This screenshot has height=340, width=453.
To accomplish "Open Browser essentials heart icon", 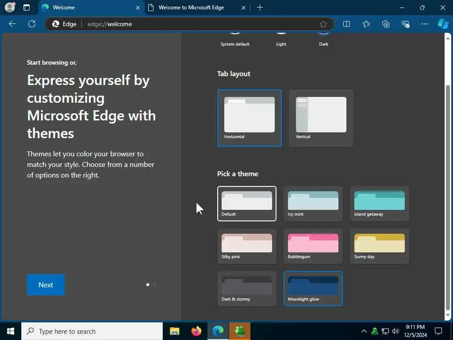I will (405, 24).
